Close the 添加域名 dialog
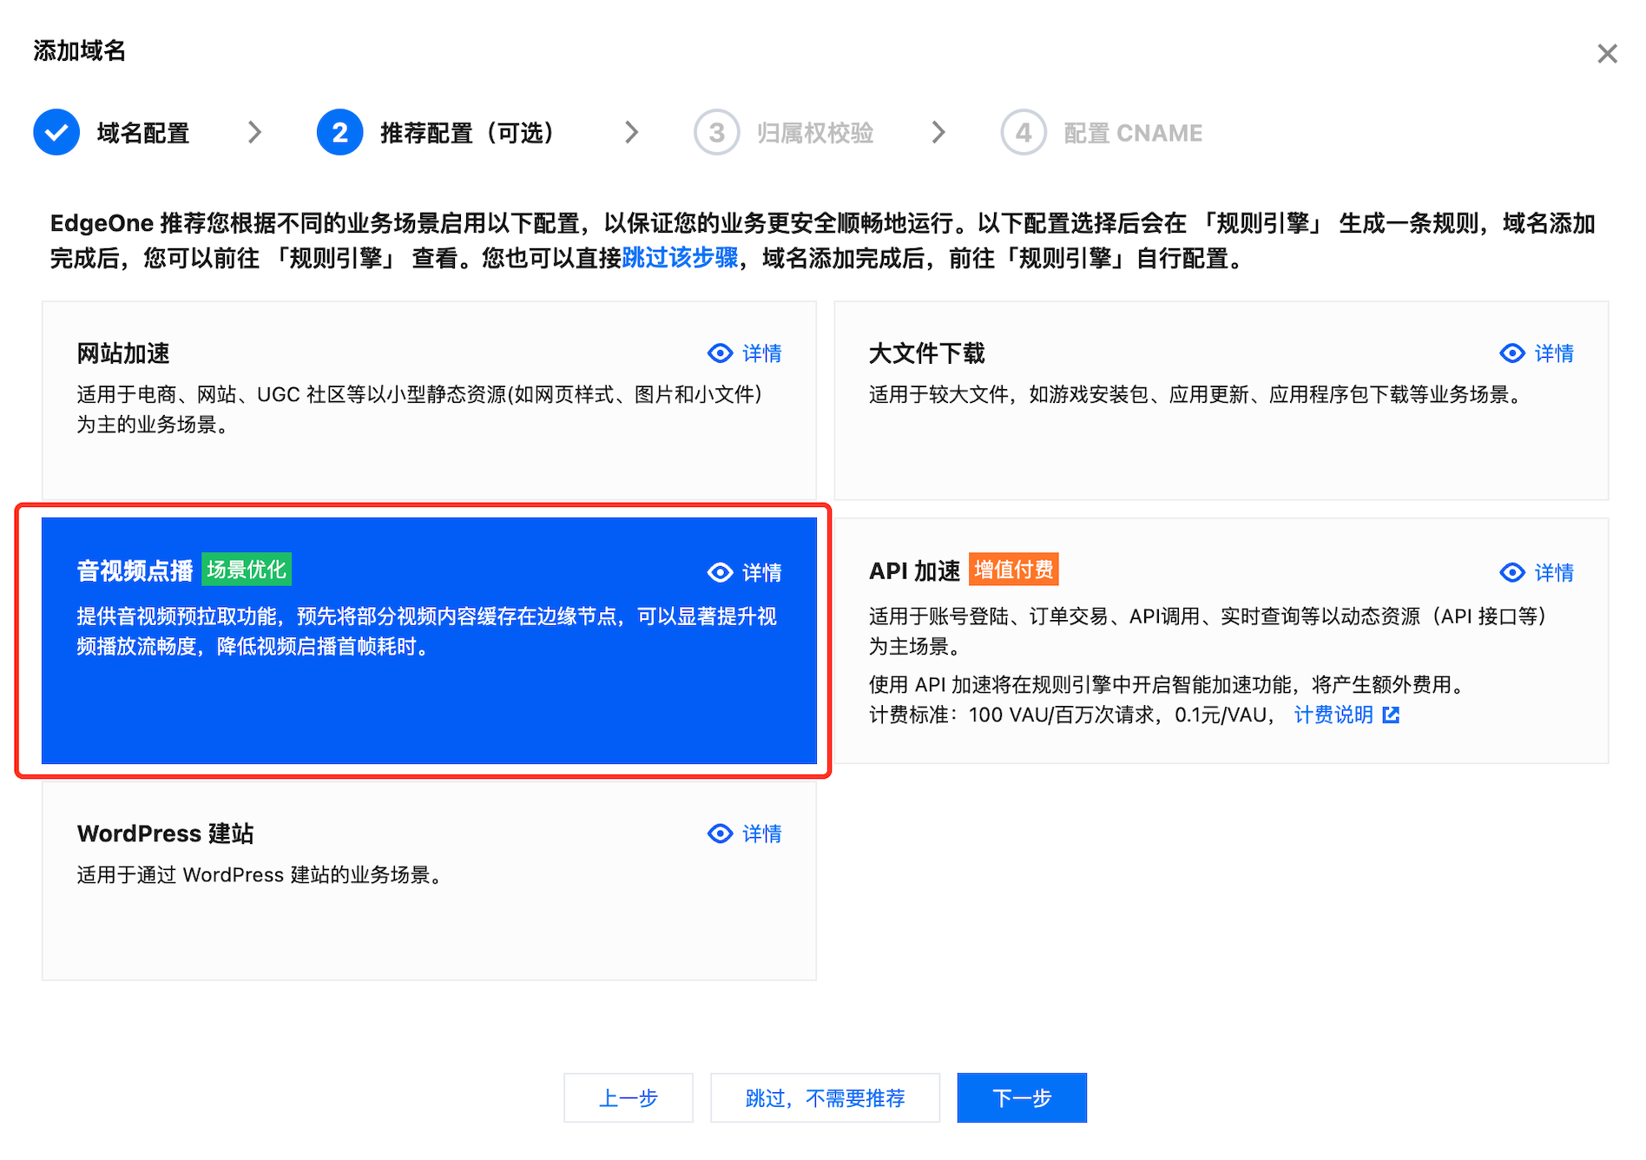Viewport: 1646px width, 1160px height. click(1607, 54)
